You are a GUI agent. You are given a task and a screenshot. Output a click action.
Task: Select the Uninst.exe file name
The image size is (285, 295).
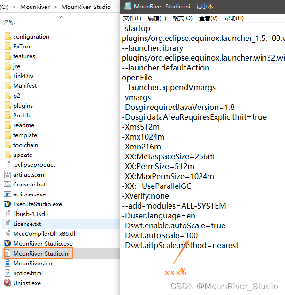tap(27, 283)
